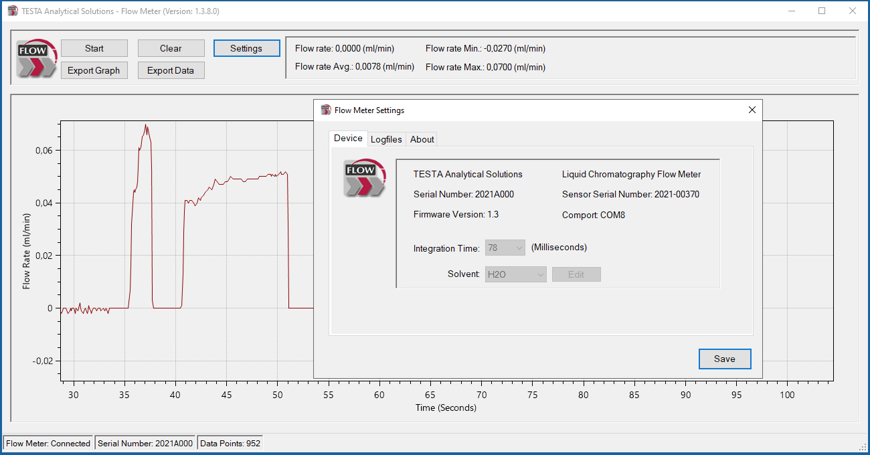The width and height of the screenshot is (870, 455).
Task: Select the Device tab
Action: point(348,138)
